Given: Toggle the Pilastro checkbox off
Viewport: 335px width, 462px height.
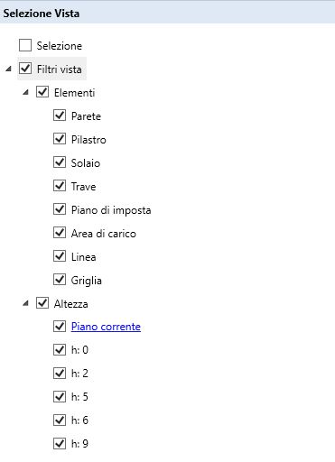Looking at the screenshot, I should 60,139.
